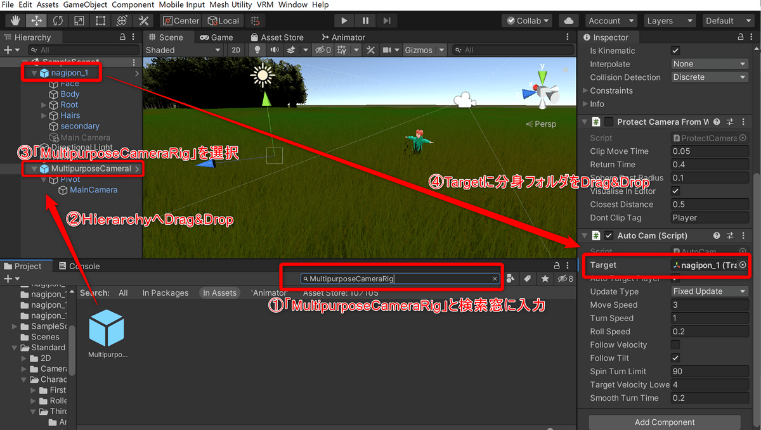Open the Hierarchy panel options menu

[x=134, y=37]
